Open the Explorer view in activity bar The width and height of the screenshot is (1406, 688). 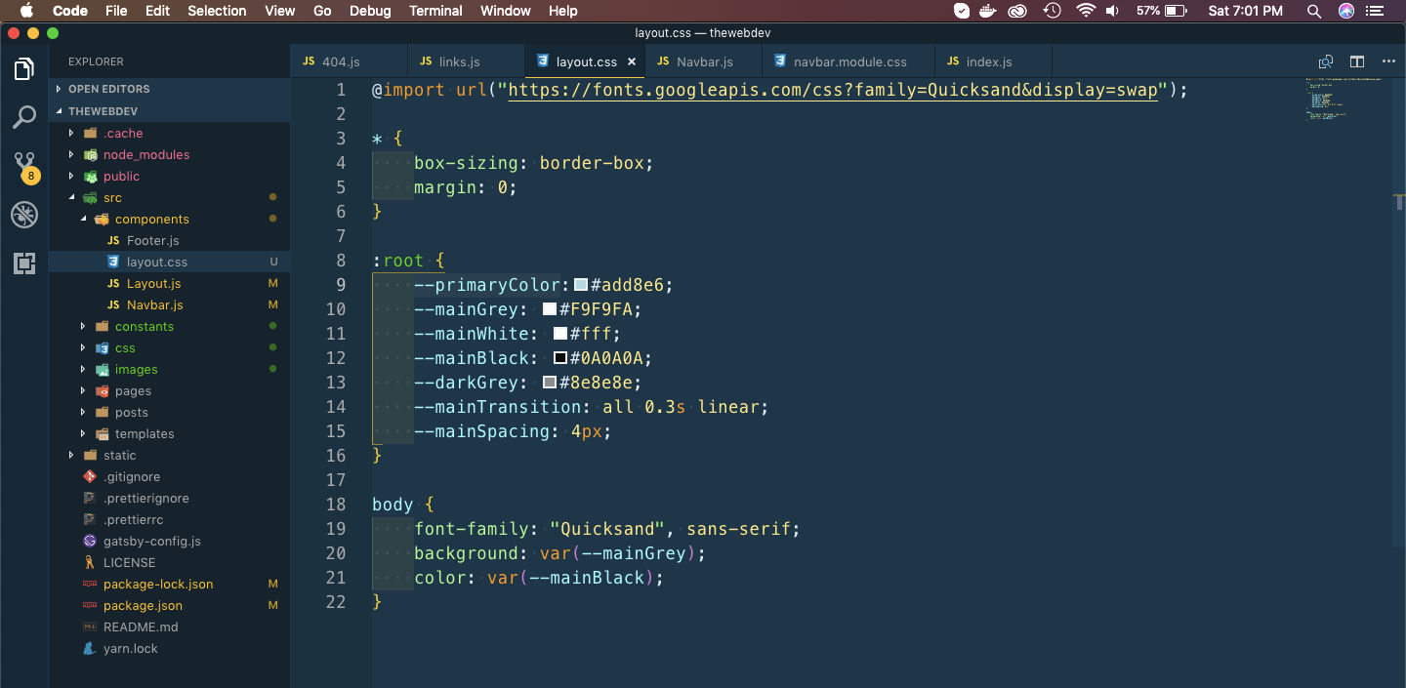click(24, 69)
